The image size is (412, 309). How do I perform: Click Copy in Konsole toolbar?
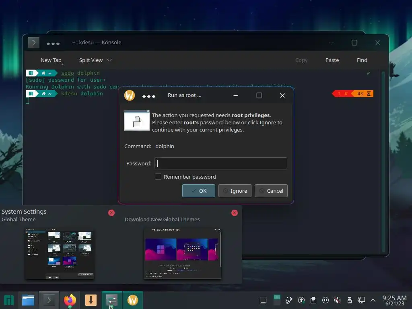click(301, 60)
